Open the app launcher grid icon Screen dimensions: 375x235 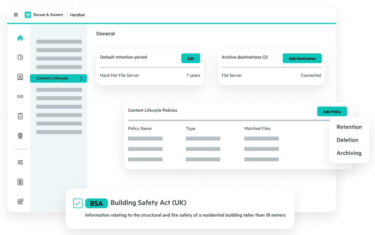point(16,15)
